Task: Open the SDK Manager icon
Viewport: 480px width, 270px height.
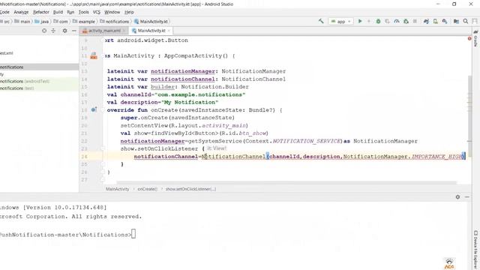Action: click(445, 21)
